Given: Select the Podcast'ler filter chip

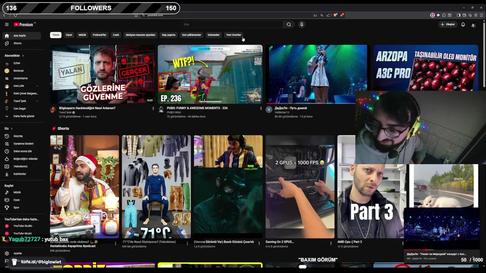Looking at the screenshot, I should (99, 35).
